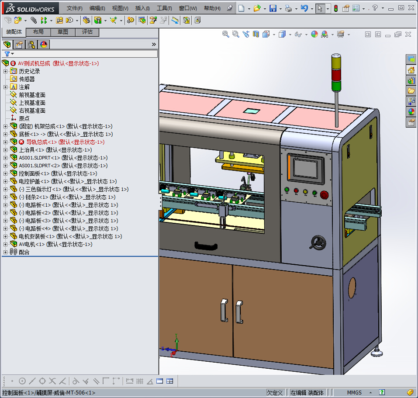Click the Save disk icon

point(273,8)
